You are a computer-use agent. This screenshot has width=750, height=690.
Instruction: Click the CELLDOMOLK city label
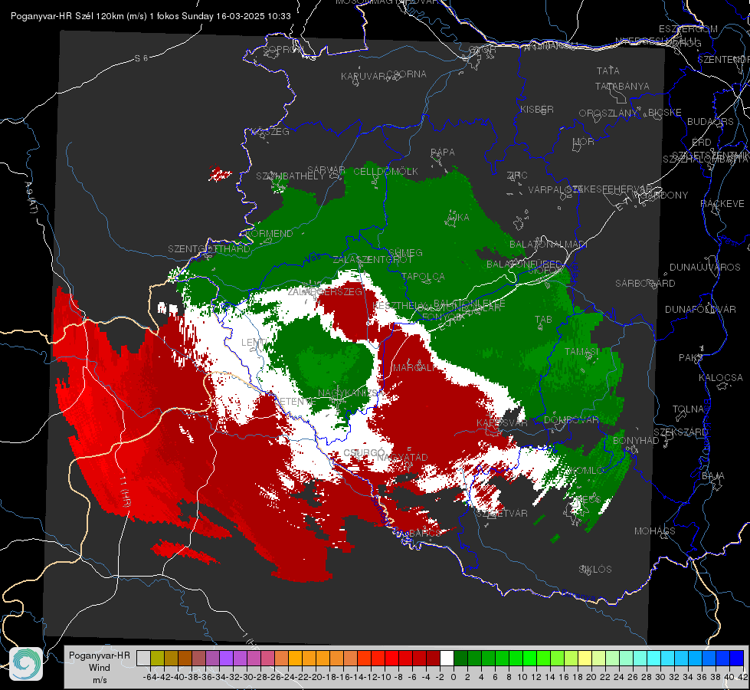(x=385, y=172)
